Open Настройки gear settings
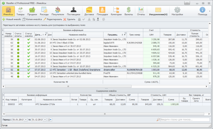Image resolution: width=213 pixels, height=129 pixels. coord(177,11)
